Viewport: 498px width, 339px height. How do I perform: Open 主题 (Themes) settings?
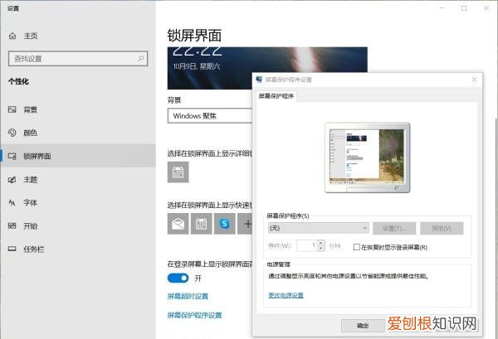tap(78, 180)
